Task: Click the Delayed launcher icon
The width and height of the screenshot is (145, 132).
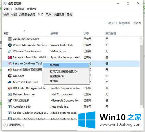Action: tap(10, 94)
